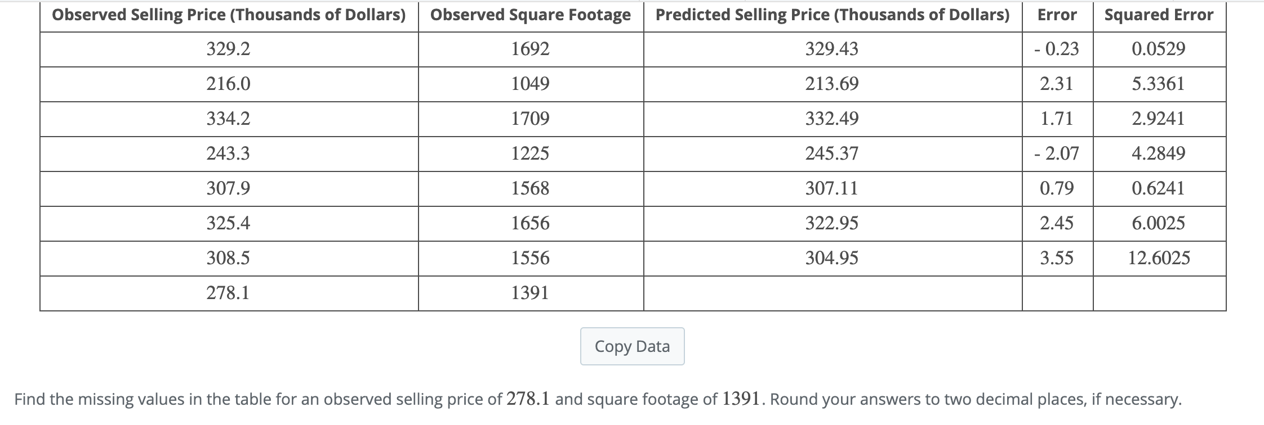Screen dimensions: 1264x425
Task: Select the empty Predicted Selling Price cell
Action: [833, 293]
